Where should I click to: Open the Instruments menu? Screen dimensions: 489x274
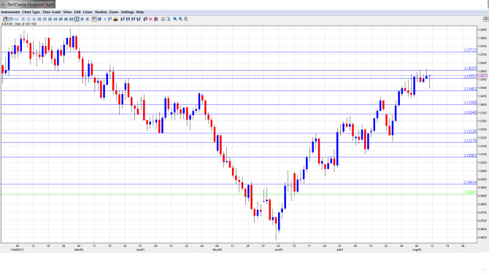tap(10, 12)
